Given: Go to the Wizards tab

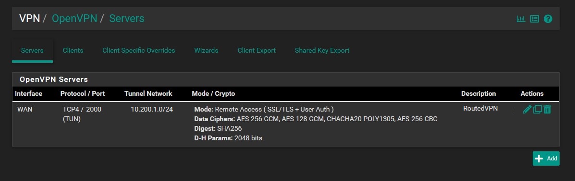Looking at the screenshot, I should click(206, 50).
